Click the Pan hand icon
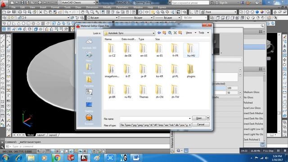Viewport: 288px width, 162px height. click(x=82, y=12)
